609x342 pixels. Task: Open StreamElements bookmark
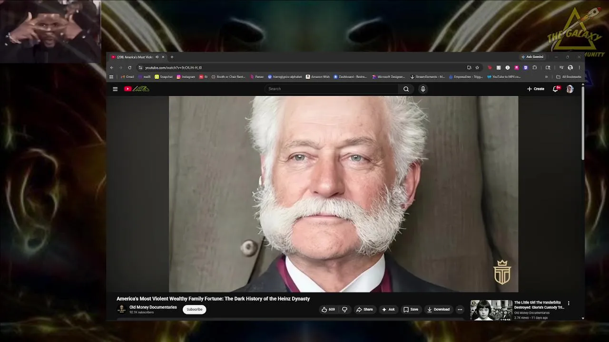(428, 76)
